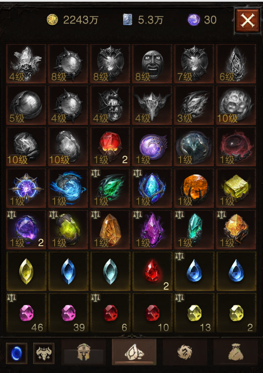263x373 pixels.
Task: Click the blue portal button
Action: click(17, 353)
